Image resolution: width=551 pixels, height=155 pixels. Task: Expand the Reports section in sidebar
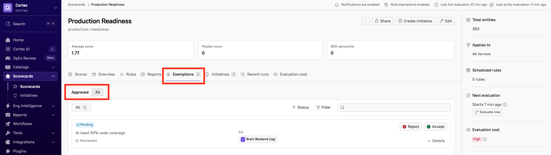coord(31,115)
